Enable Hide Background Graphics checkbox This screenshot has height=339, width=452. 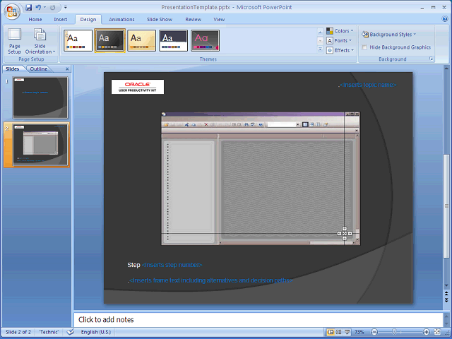(x=364, y=47)
